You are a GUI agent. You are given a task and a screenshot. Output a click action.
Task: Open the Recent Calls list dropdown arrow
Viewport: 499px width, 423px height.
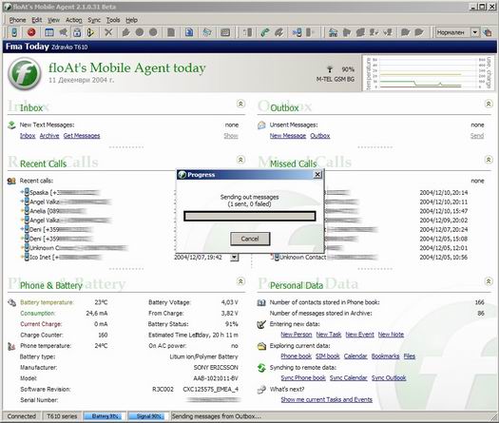[234, 258]
